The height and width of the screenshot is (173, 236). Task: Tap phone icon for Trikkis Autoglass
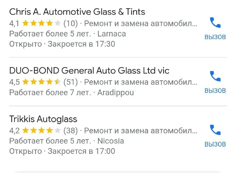(x=215, y=130)
